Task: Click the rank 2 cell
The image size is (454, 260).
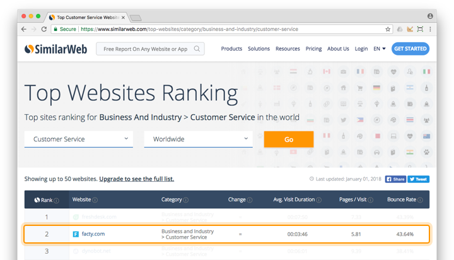Action: [x=47, y=234]
